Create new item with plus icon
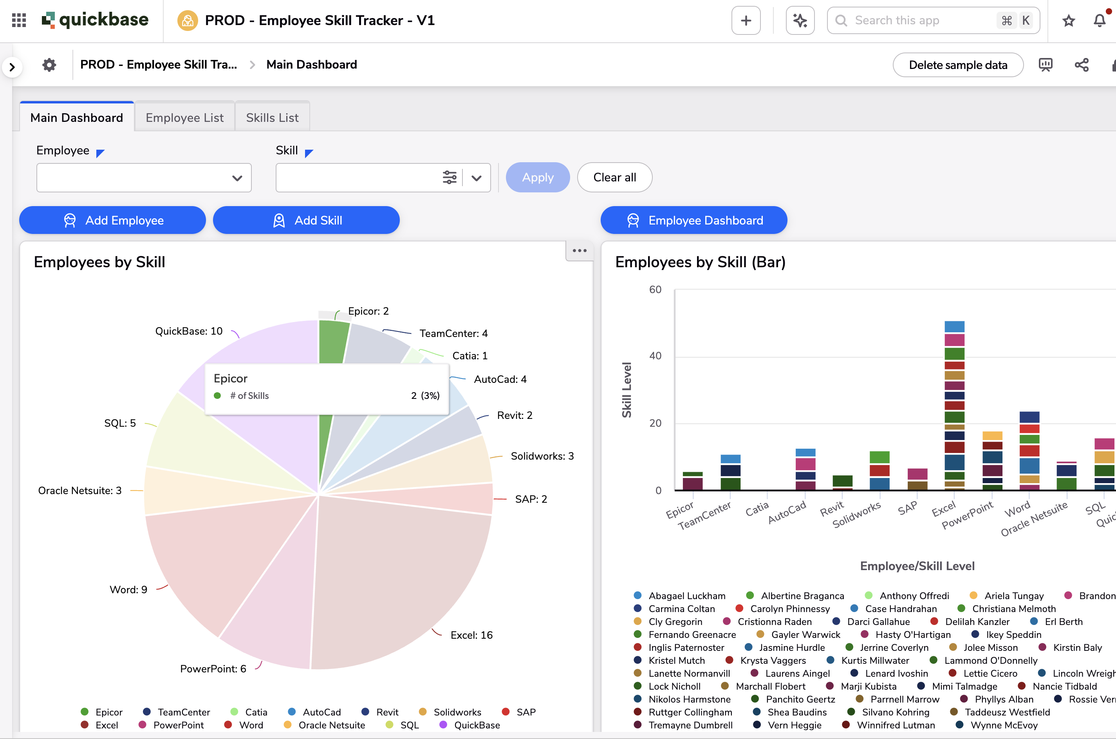The height and width of the screenshot is (739, 1116). [746, 20]
